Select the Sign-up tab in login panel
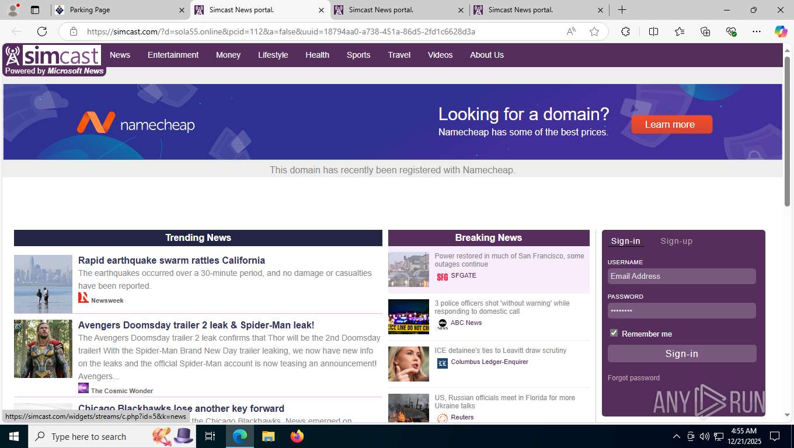 676,241
